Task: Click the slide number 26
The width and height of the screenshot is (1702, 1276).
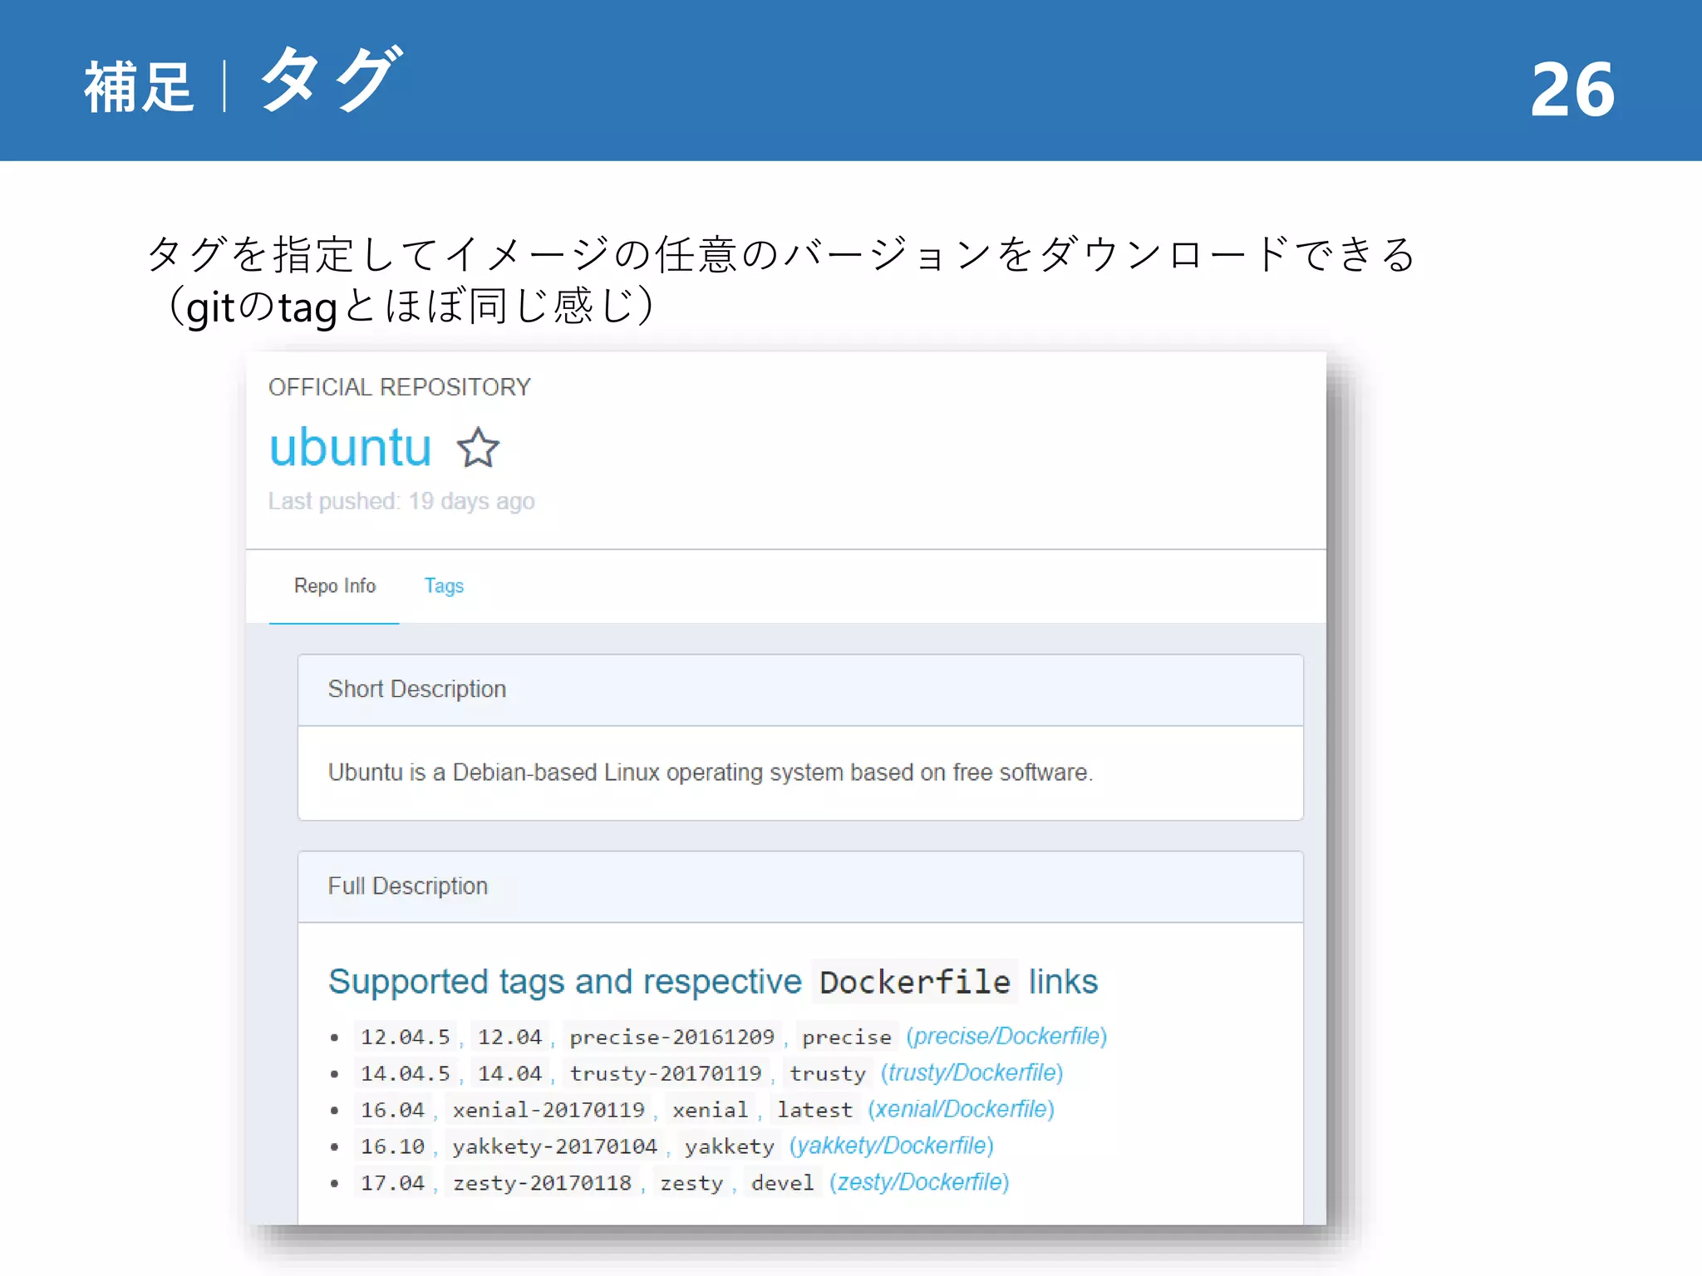Action: click(x=1573, y=90)
